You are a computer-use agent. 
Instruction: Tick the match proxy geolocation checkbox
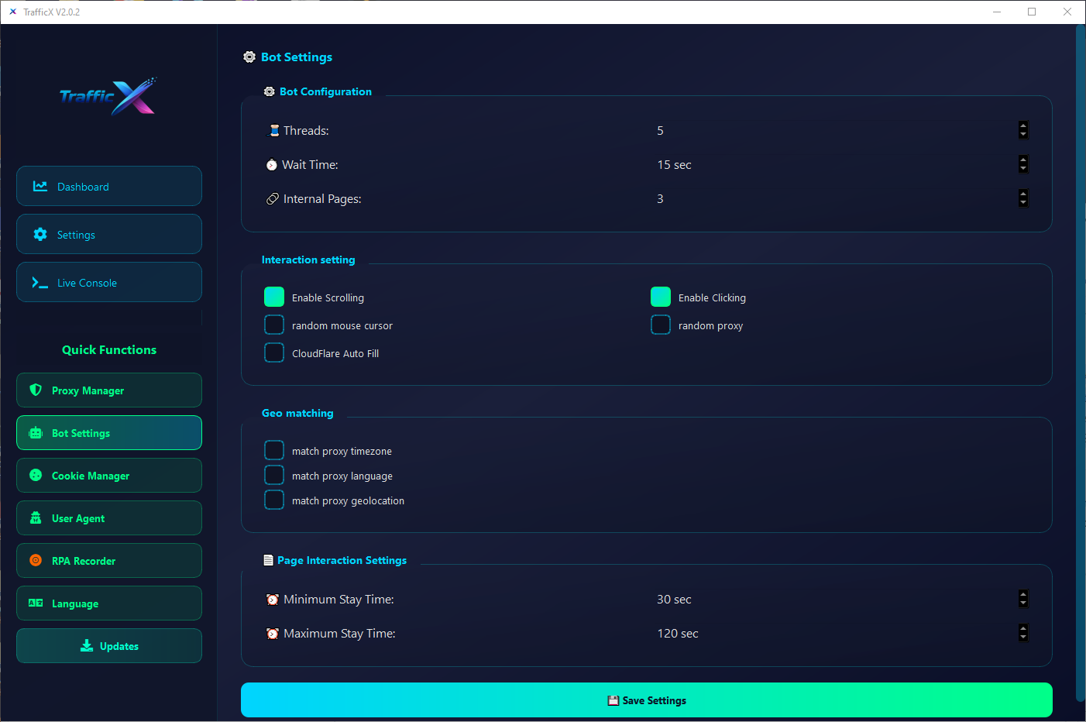pyautogui.click(x=274, y=500)
